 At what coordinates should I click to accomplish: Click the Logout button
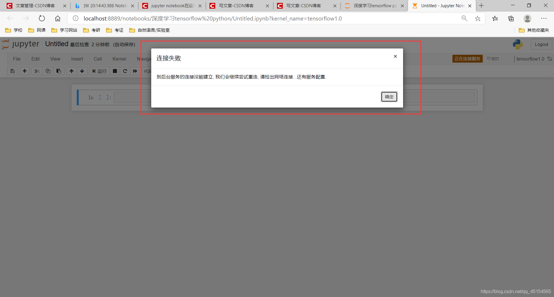pyautogui.click(x=541, y=44)
